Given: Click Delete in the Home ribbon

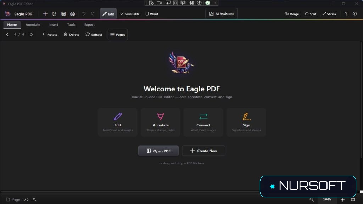Looking at the screenshot, I should (72, 34).
